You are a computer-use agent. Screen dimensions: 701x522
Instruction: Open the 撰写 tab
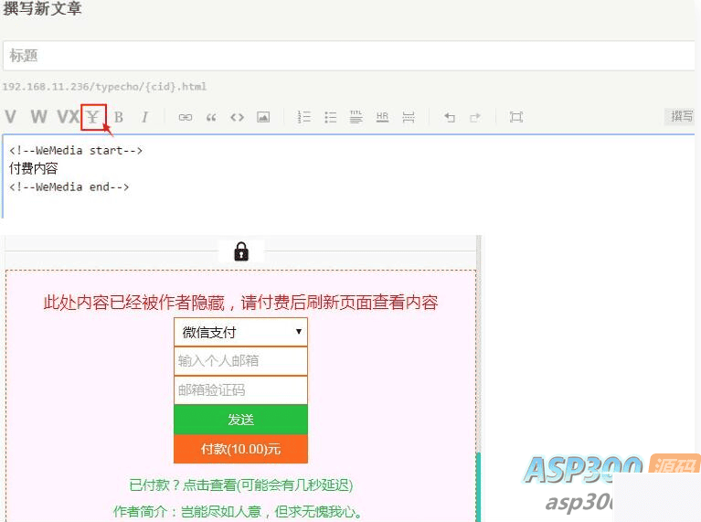pos(681,116)
